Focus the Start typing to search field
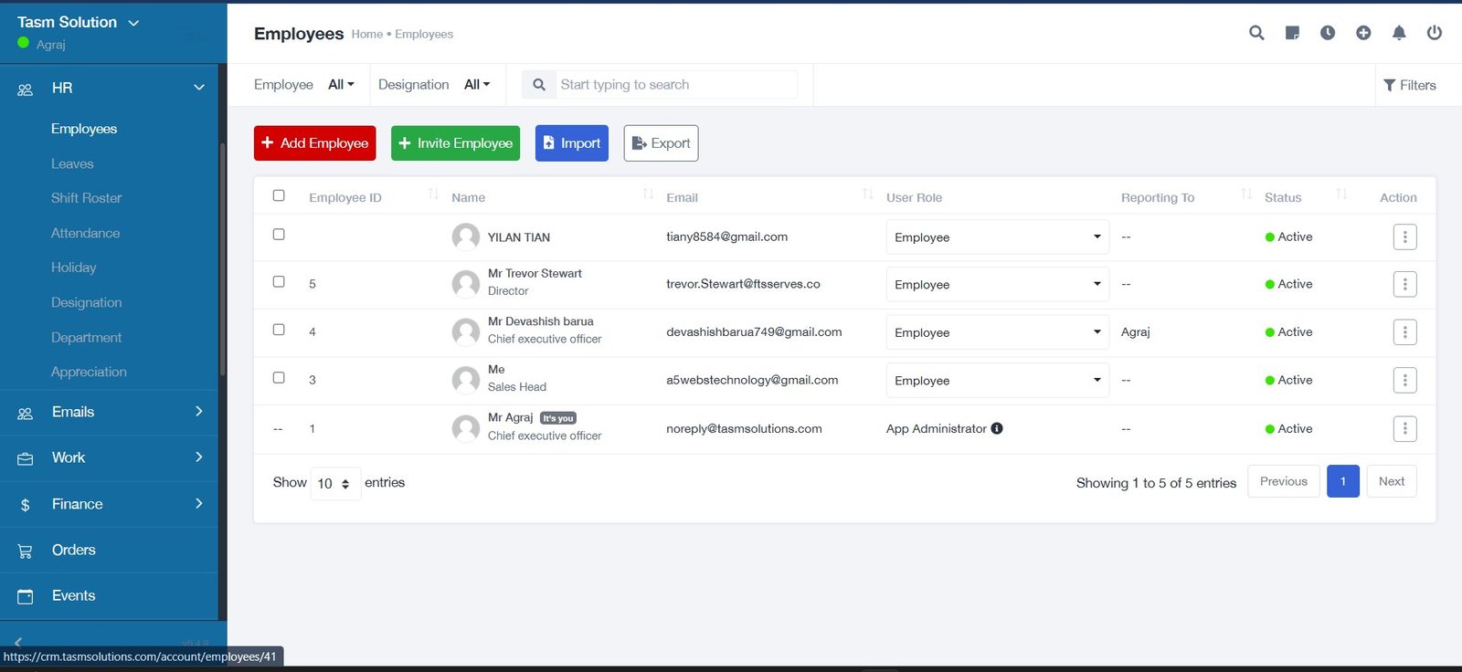 [676, 85]
